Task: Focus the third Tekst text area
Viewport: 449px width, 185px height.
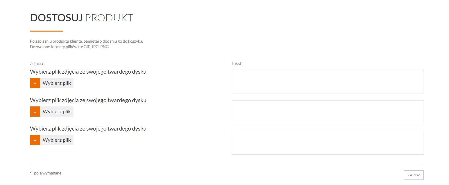Action: click(327, 143)
